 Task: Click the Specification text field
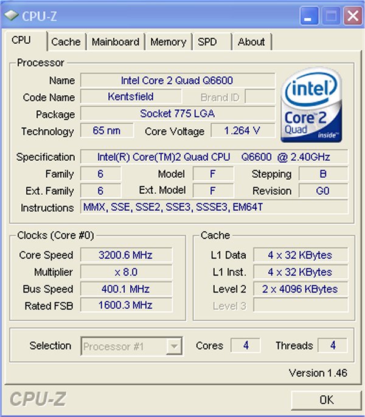click(x=214, y=157)
